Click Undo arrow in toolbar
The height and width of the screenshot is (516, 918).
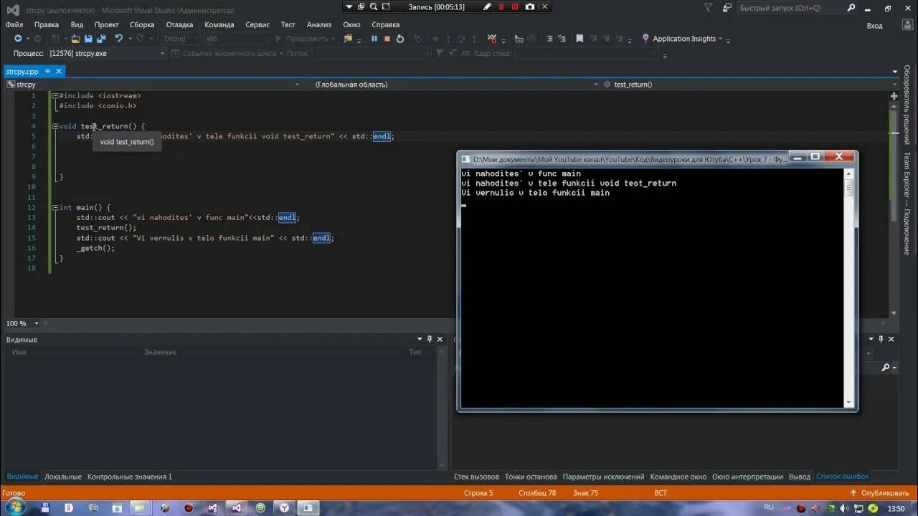119,39
